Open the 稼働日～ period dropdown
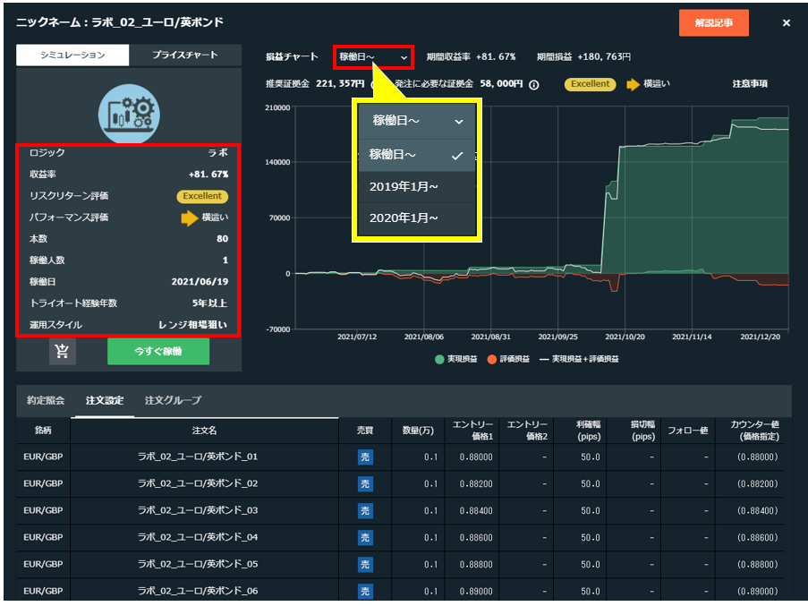This screenshot has height=606, width=808. 374,57
